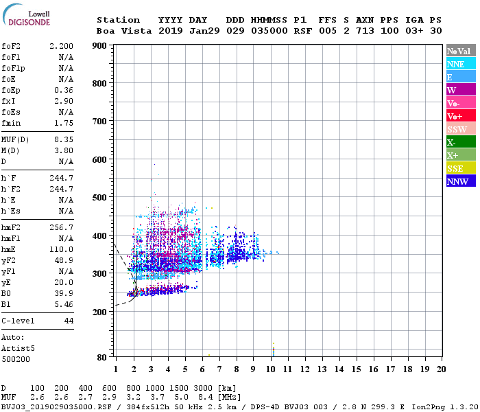Click the h`F value 244.7
Image resolution: width=480 pixels, height=412 pixels.
click(61, 178)
